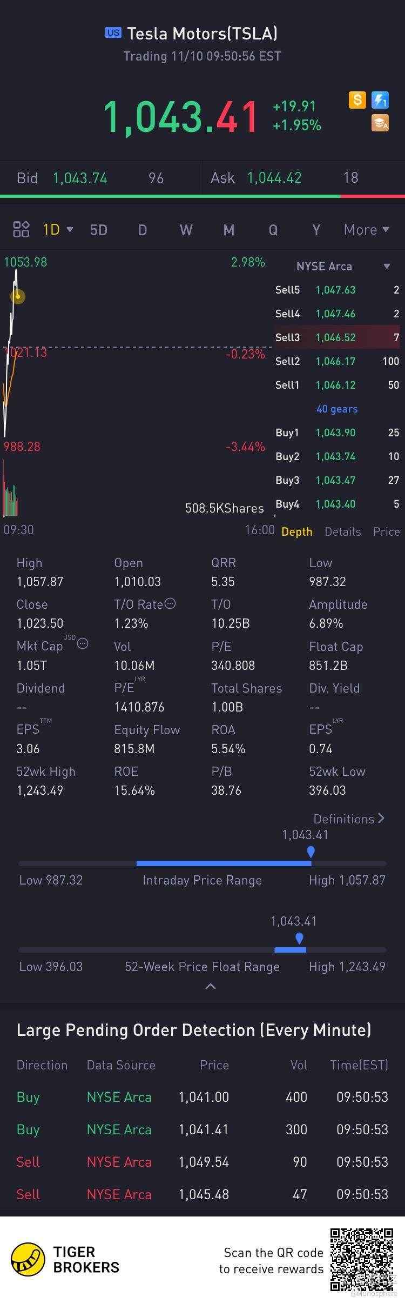This screenshot has height=1303, width=405.
Task: Tap the stacked layers badge icon
Action: 380,123
